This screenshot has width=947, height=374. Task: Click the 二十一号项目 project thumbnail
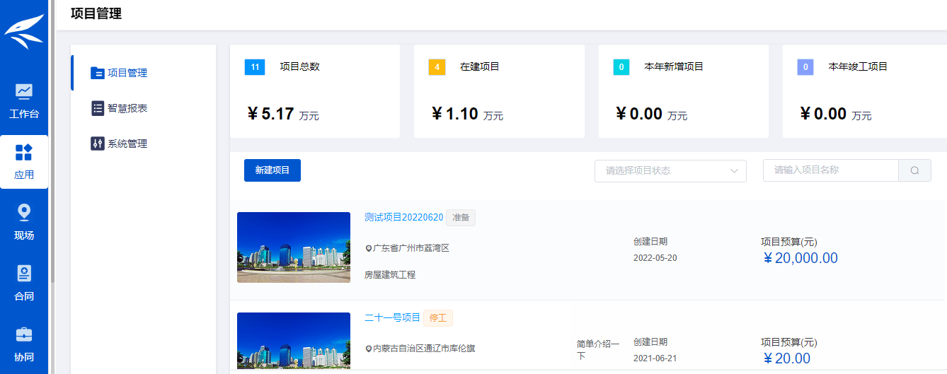tap(294, 341)
